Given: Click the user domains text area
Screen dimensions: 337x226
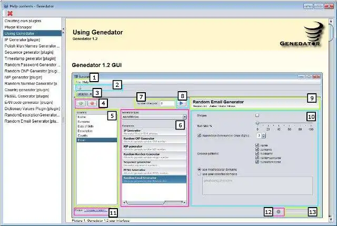Looking at the screenshot, I should point(257,186).
